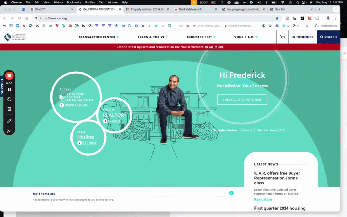This screenshot has height=217, width=347.
Task: Open the vicolize.com/affilia... bookmark
Action: [238, 26]
